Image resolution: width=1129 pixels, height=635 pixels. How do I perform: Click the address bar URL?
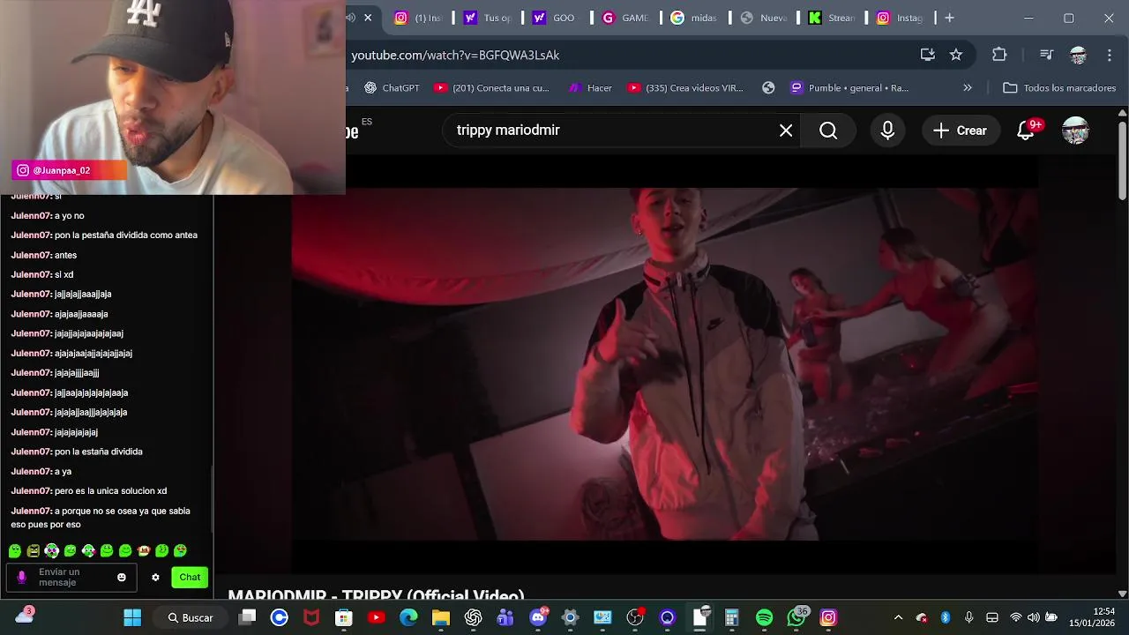point(455,55)
